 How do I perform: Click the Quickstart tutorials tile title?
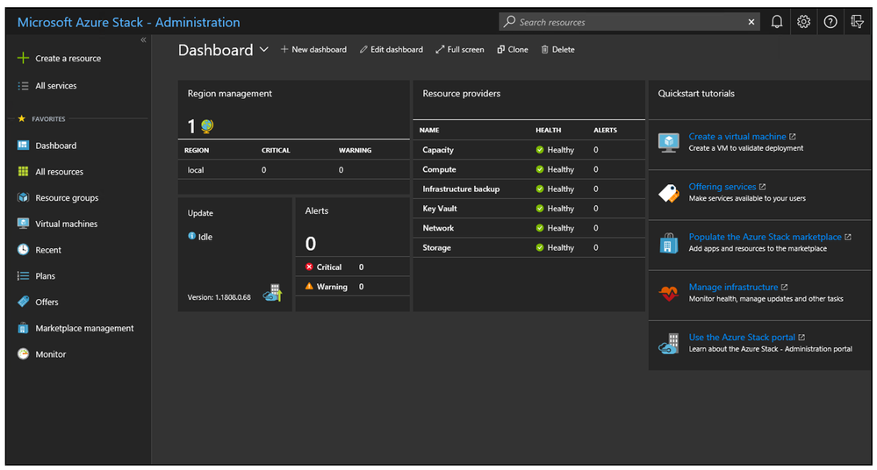(696, 93)
